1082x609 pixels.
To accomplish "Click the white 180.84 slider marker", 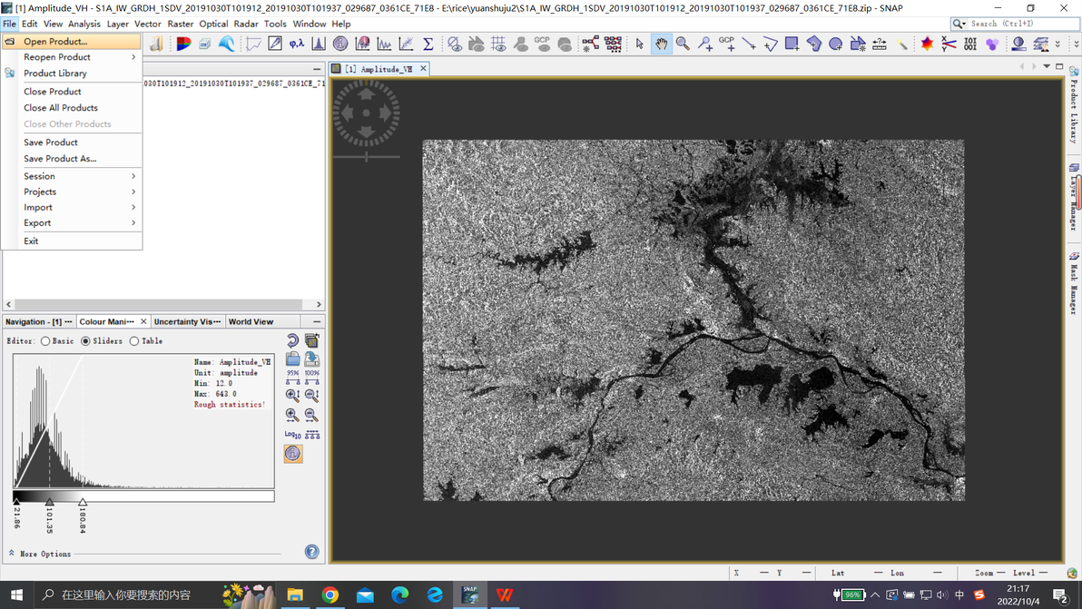I will 83,502.
